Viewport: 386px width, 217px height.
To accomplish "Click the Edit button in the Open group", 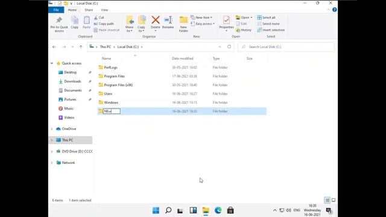I will [241, 24].
